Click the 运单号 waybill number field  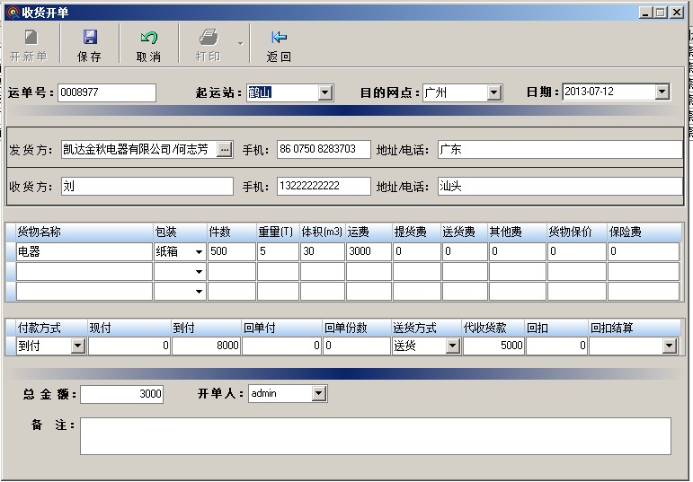tap(107, 92)
